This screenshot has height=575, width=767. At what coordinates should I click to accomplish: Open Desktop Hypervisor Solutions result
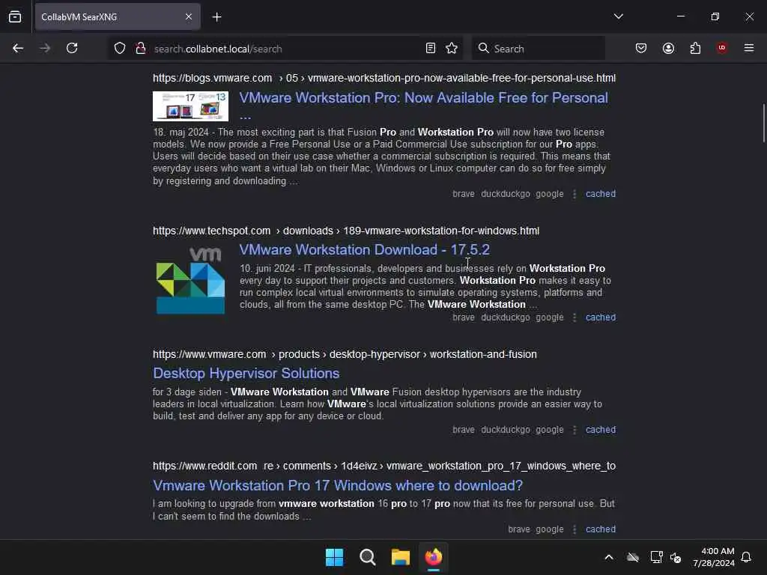click(x=246, y=374)
